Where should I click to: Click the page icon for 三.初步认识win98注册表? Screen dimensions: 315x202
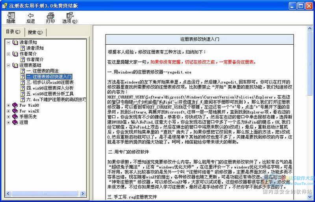point(23,82)
